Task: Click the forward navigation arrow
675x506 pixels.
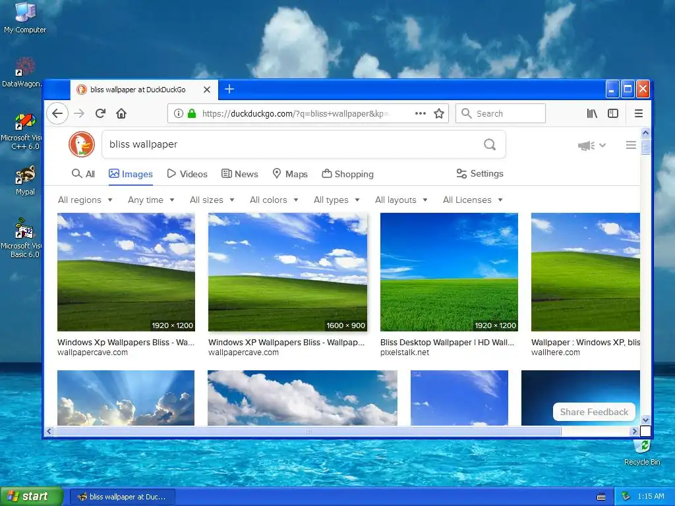Action: point(79,113)
